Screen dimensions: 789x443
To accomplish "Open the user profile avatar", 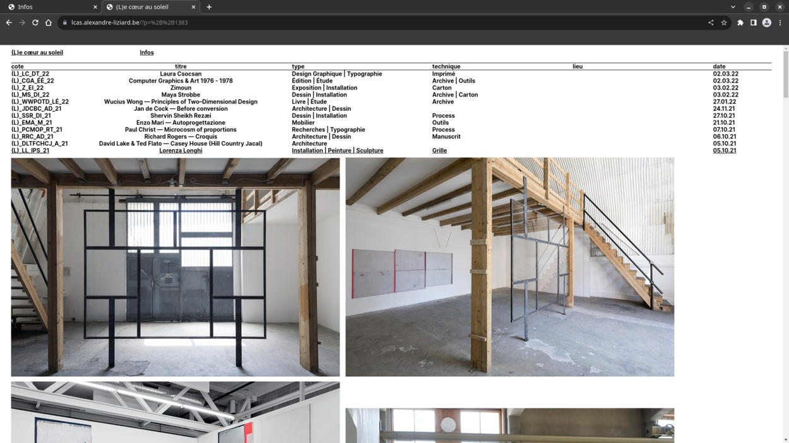I will tap(767, 23).
